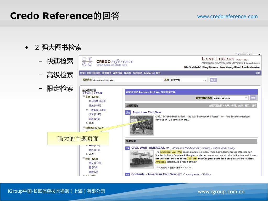
Task: Click the 检索 button next to Library catalog
Action: click(x=253, y=98)
